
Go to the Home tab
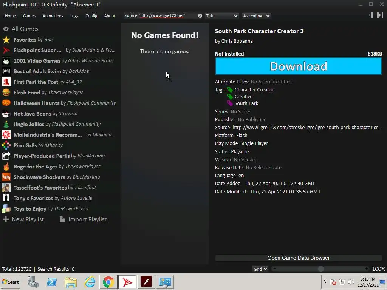tap(10, 16)
